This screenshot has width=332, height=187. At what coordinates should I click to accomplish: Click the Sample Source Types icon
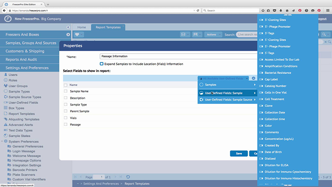(x=6, y=97)
